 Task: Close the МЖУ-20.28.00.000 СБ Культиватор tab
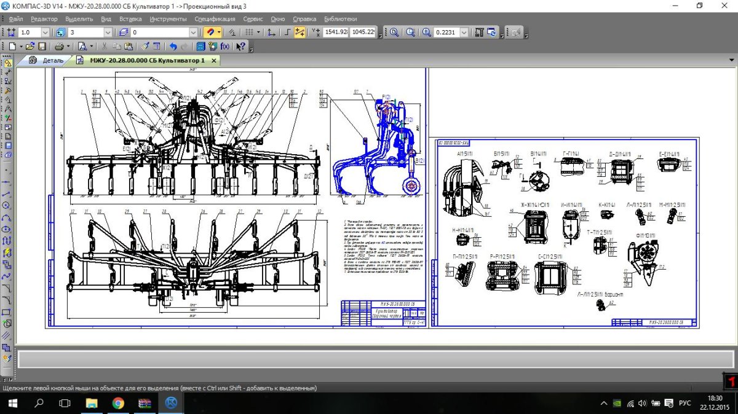[213, 61]
